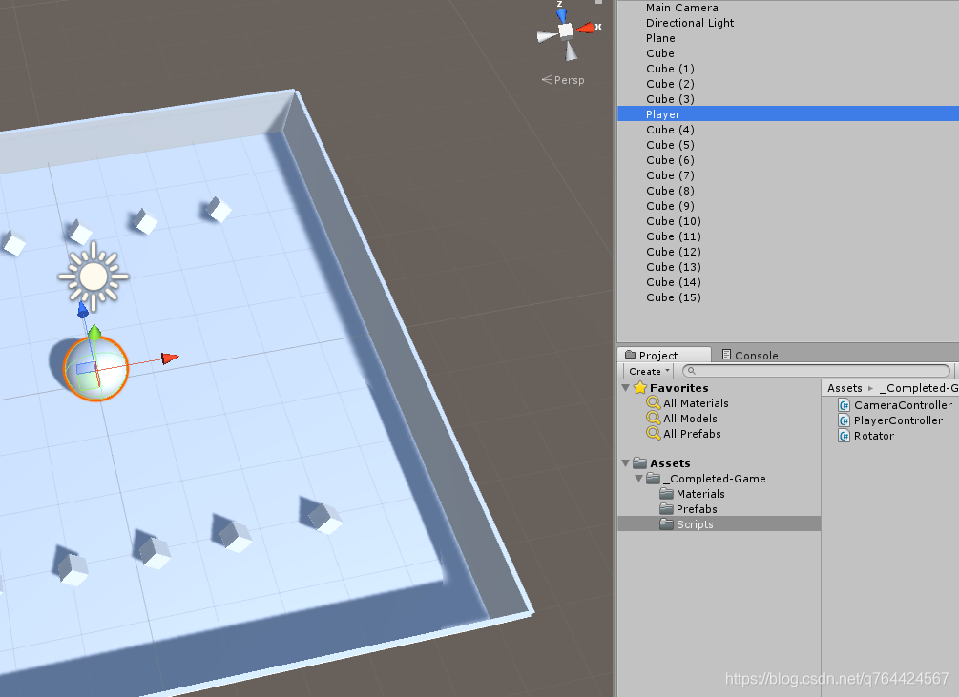Select Directional Light in the Hierarchy
This screenshot has height=697, width=959.
coord(788,23)
